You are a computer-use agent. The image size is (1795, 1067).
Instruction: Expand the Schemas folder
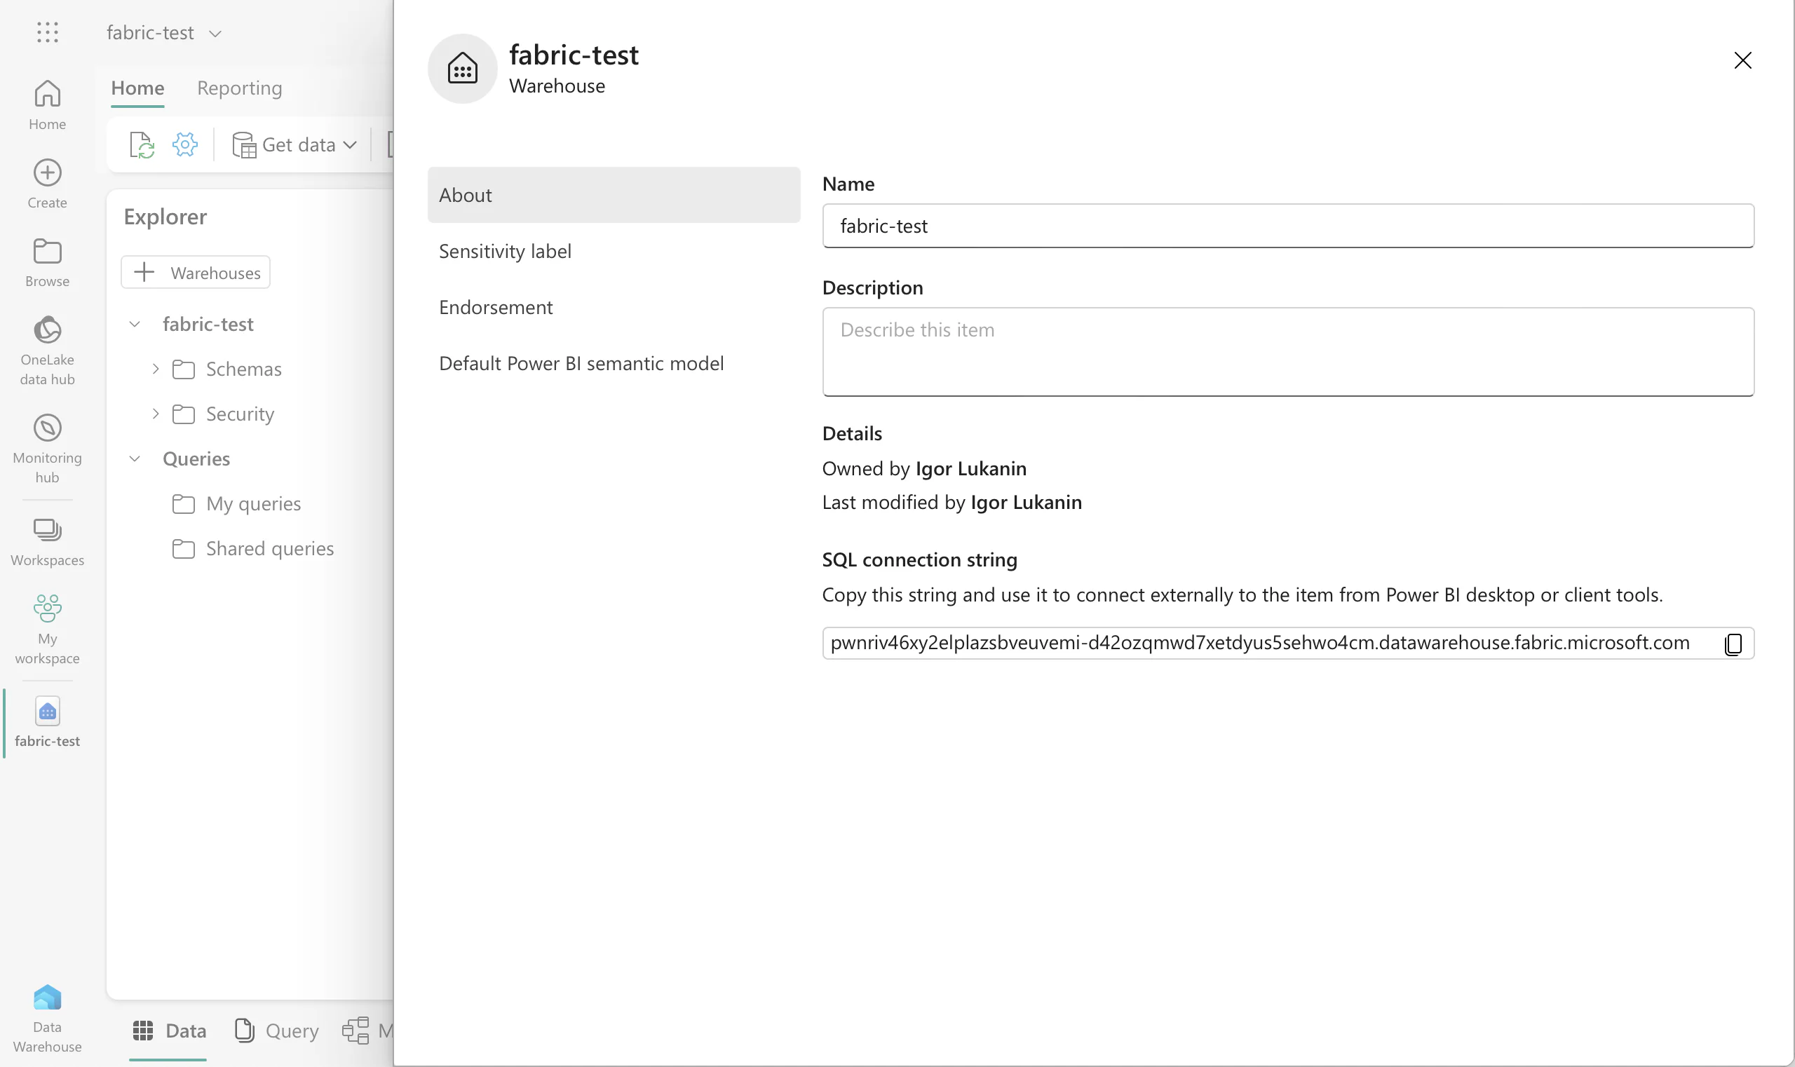[156, 369]
